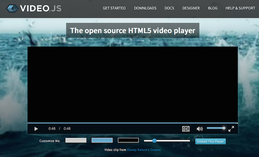Click the heading 'The open source HTML5 video player'
Image resolution: width=259 pixels, height=157 pixels.
(133, 31)
